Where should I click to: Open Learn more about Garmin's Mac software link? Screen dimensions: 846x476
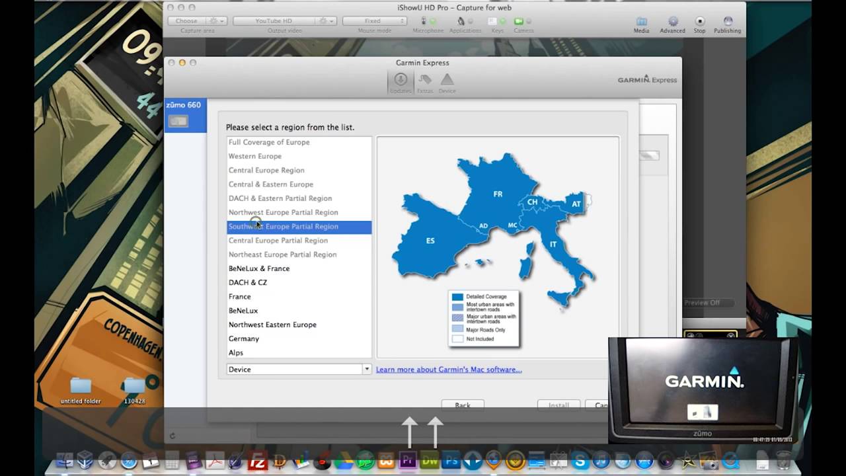[x=449, y=370]
